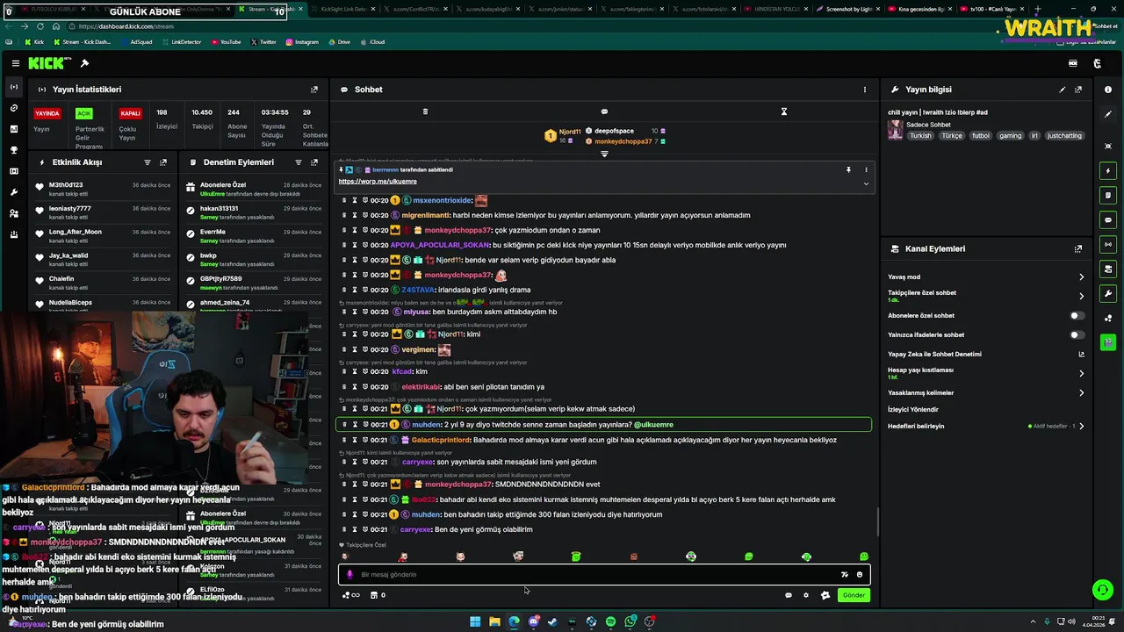The width and height of the screenshot is (1124, 632).
Task: Expand Takipçilere özel sohbet setting
Action: tap(986, 296)
